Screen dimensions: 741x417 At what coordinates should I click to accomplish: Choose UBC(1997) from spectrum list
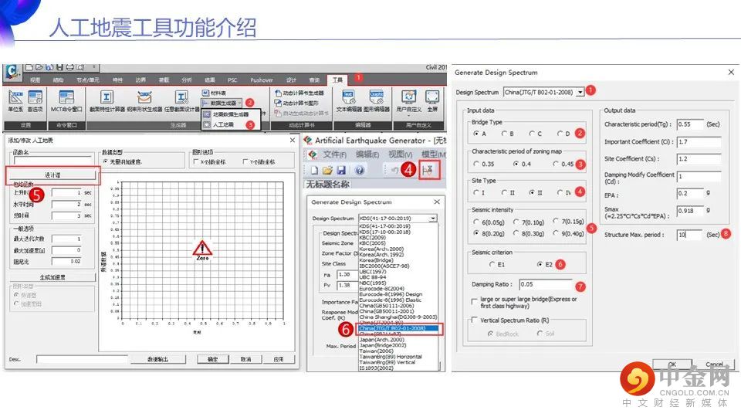click(x=373, y=271)
